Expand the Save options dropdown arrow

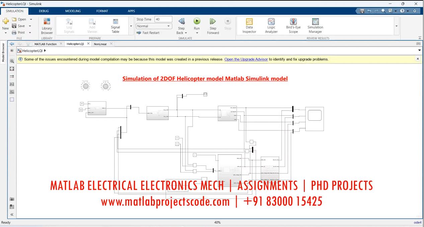tap(30, 26)
